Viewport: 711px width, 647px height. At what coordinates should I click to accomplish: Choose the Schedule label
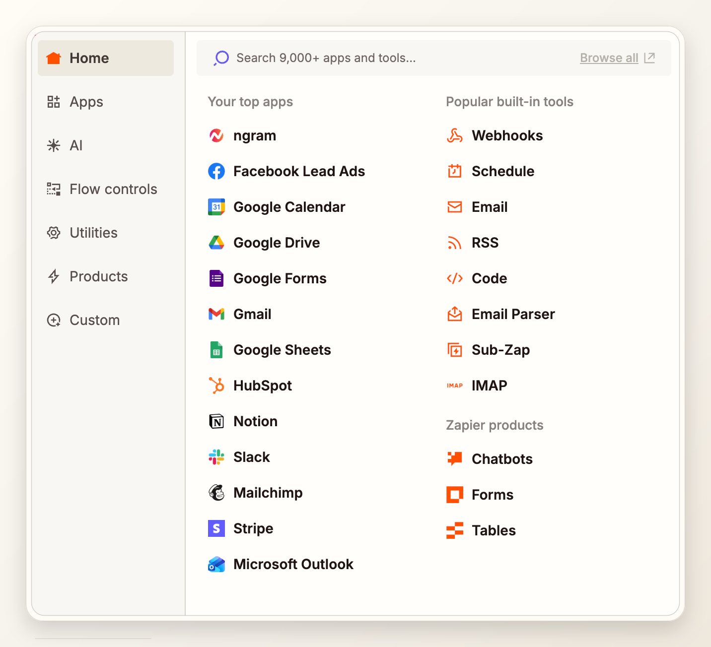(503, 171)
